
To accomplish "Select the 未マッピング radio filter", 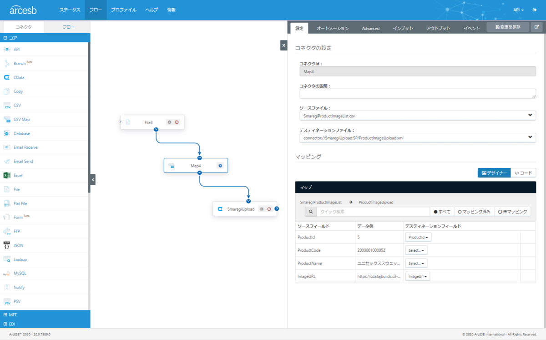I will click(x=512, y=212).
